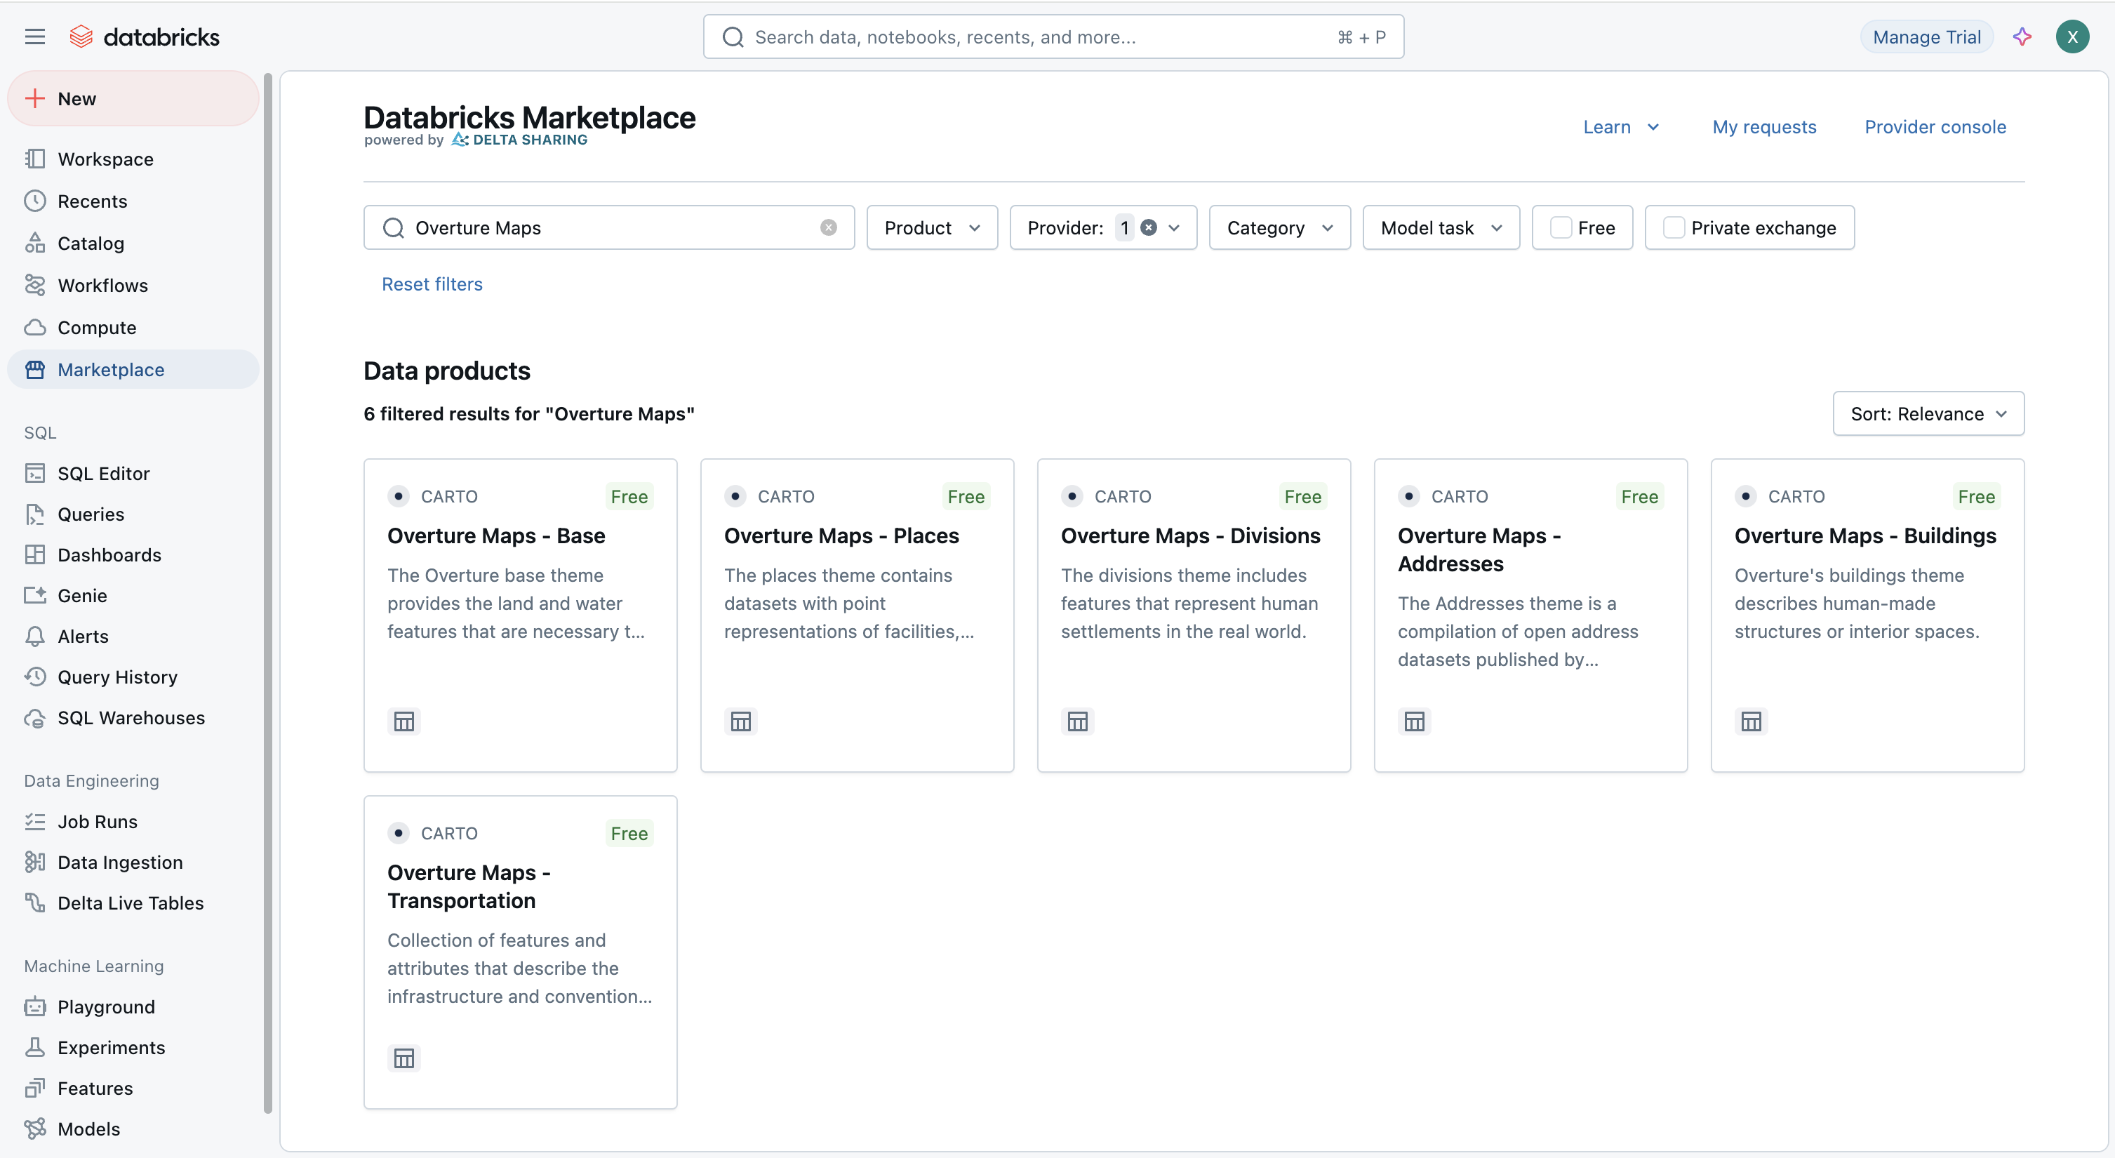Image resolution: width=2115 pixels, height=1158 pixels.
Task: Click the Manage Trial button
Action: (1926, 37)
